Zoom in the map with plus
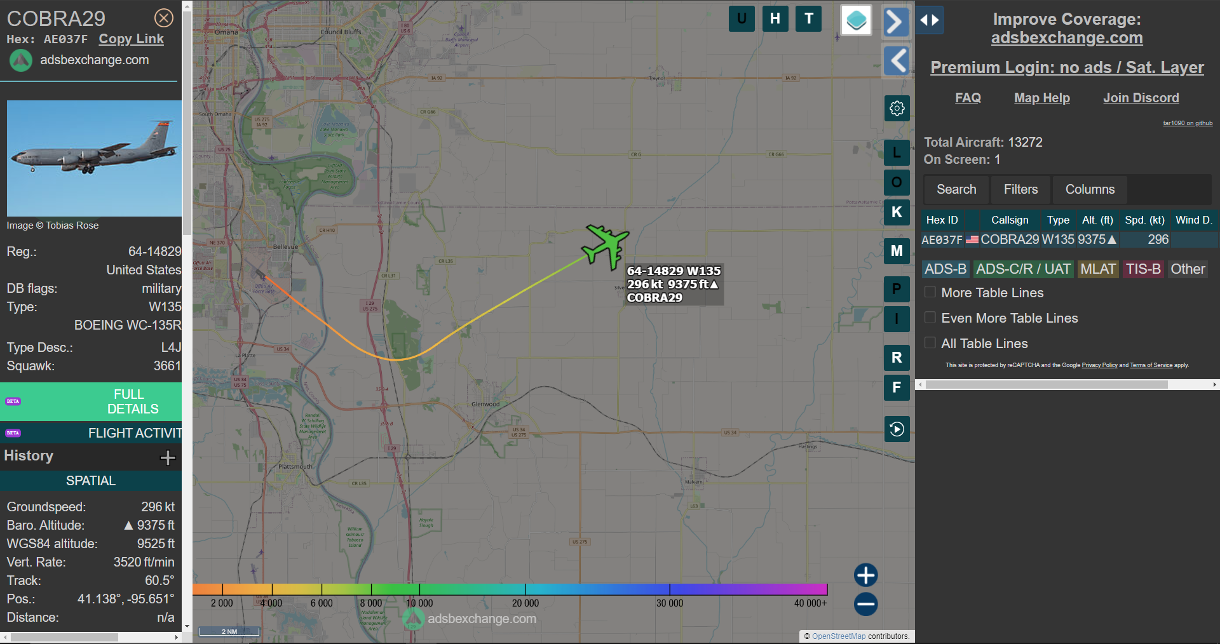The width and height of the screenshot is (1220, 644). tap(865, 575)
